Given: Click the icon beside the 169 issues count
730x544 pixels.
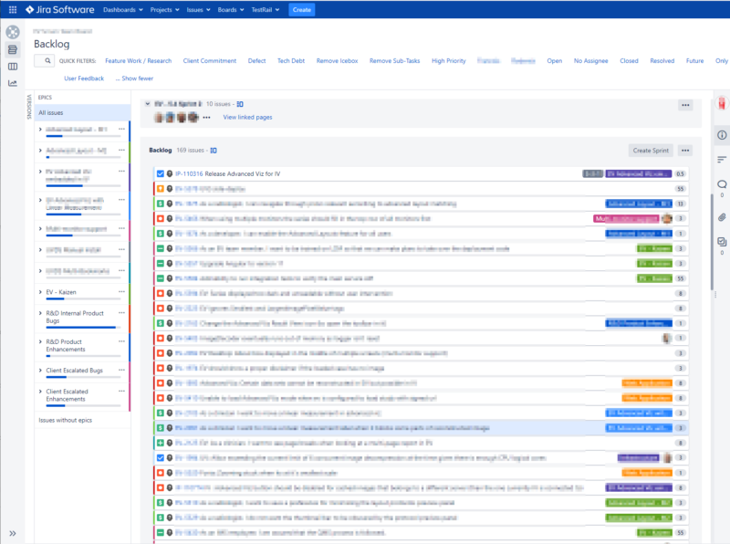Looking at the screenshot, I should (214, 151).
